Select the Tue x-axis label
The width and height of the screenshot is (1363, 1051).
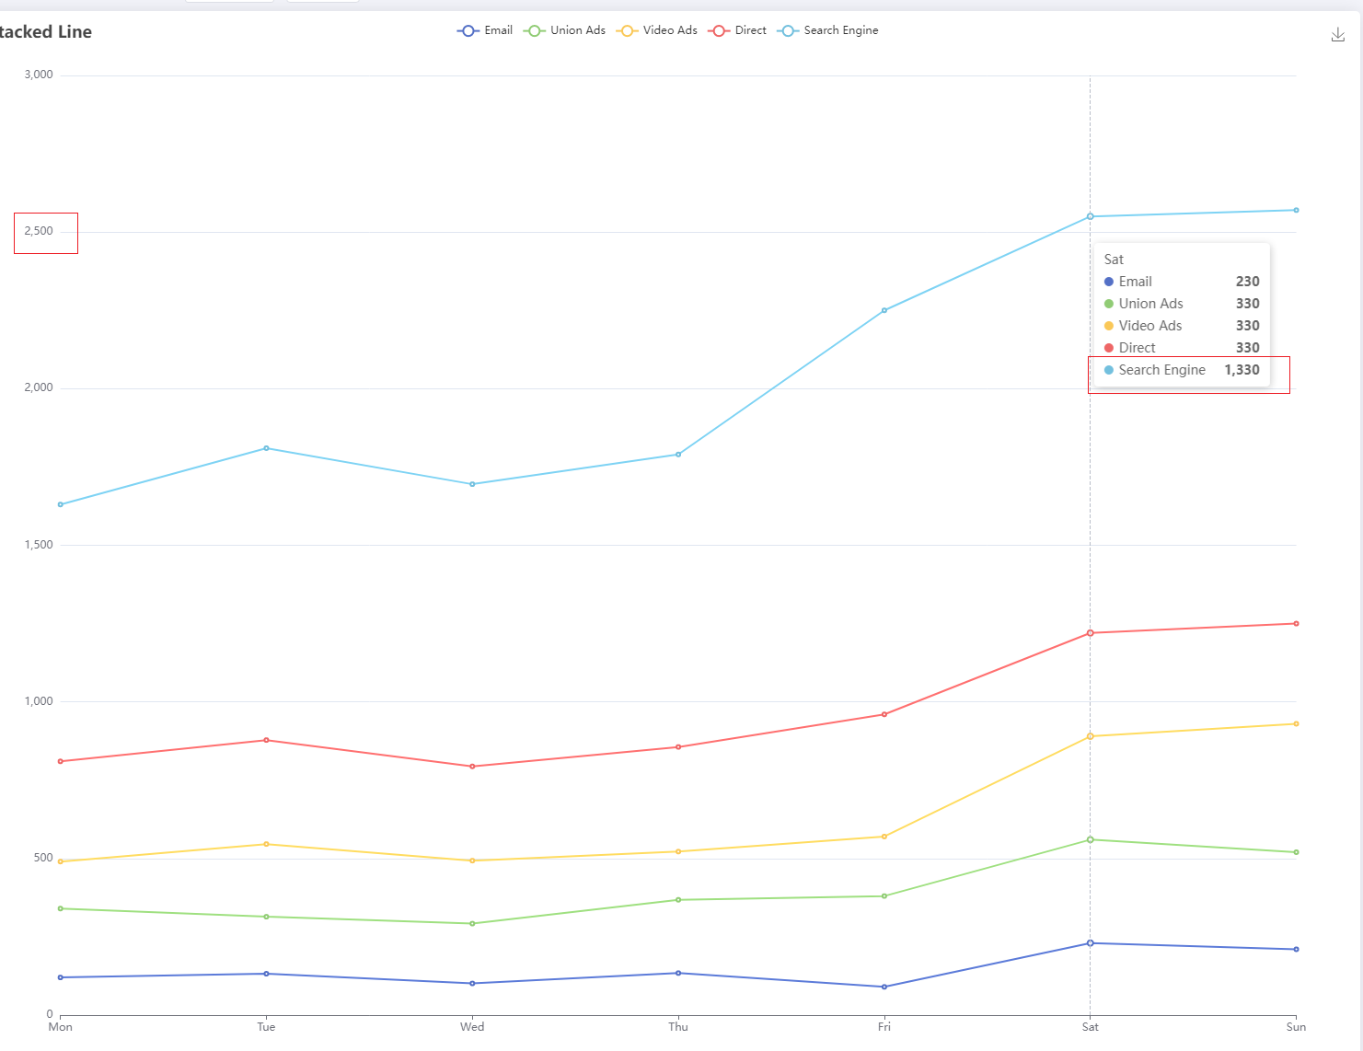click(x=266, y=1027)
